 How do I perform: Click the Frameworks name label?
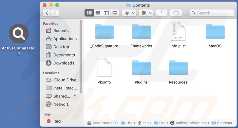(x=141, y=46)
